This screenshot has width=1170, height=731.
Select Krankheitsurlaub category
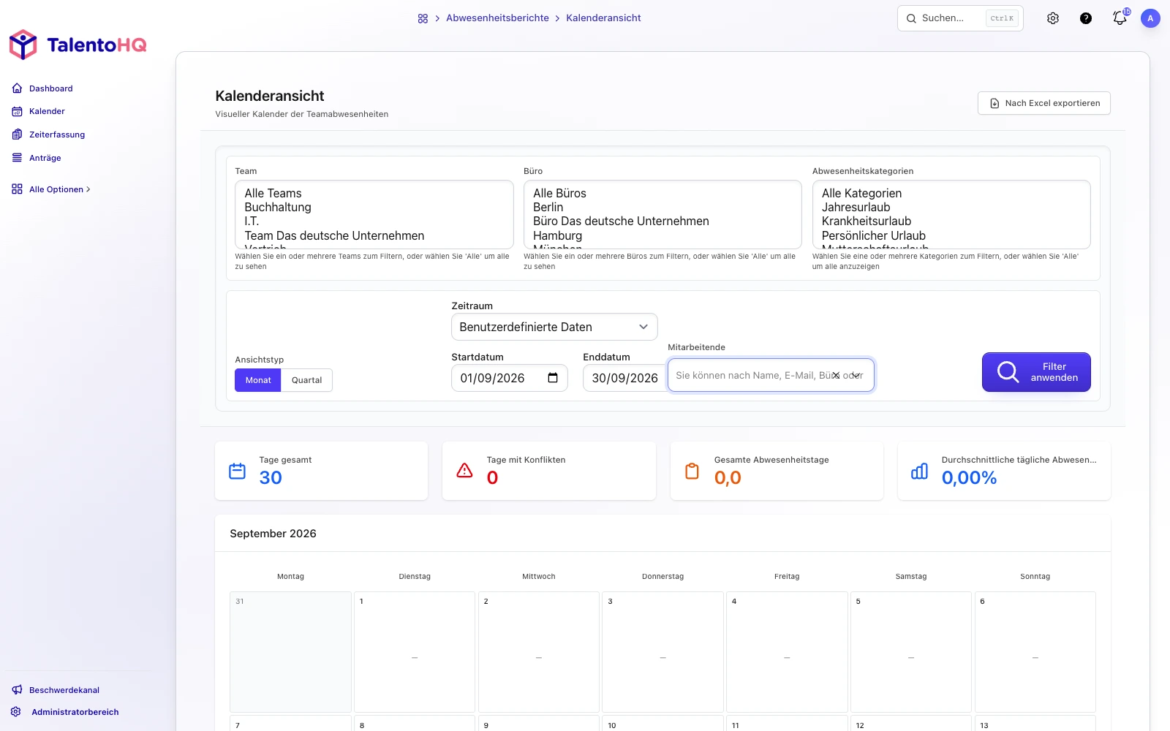click(866, 221)
